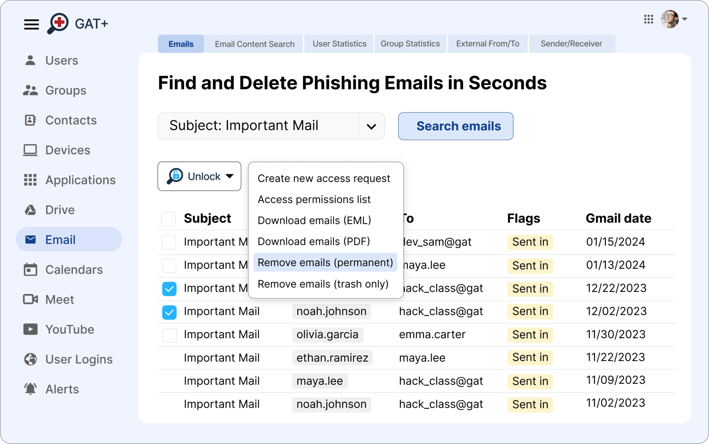Image resolution: width=709 pixels, height=444 pixels.
Task: Open User Logins section
Action: tap(68, 359)
